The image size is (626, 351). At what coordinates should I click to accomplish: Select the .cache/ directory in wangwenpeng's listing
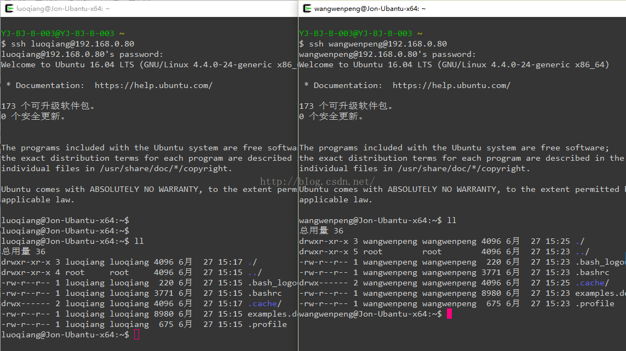(592, 283)
